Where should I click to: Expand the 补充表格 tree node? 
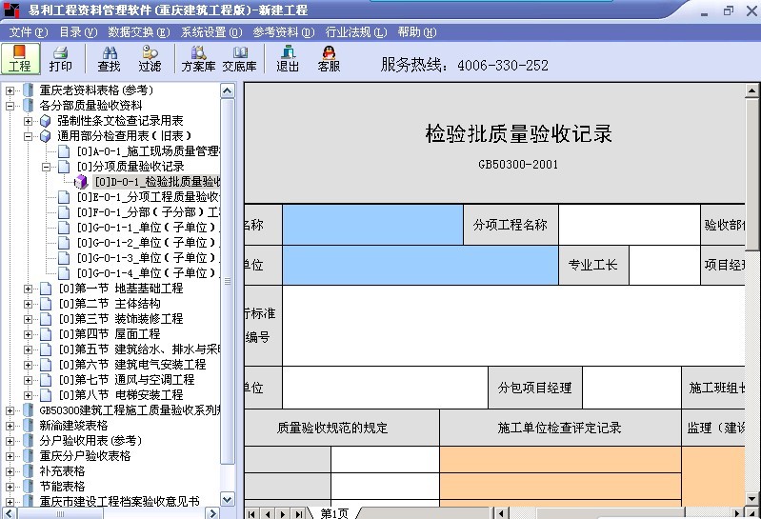pyautogui.click(x=11, y=471)
